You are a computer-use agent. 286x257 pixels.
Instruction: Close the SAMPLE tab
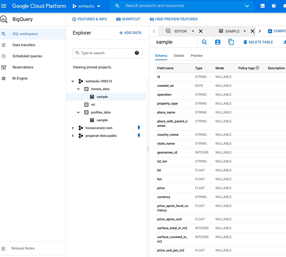tap(253, 31)
